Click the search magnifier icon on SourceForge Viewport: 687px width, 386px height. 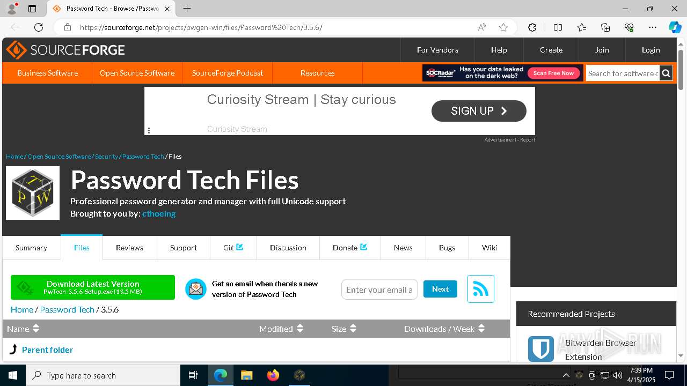coord(666,73)
